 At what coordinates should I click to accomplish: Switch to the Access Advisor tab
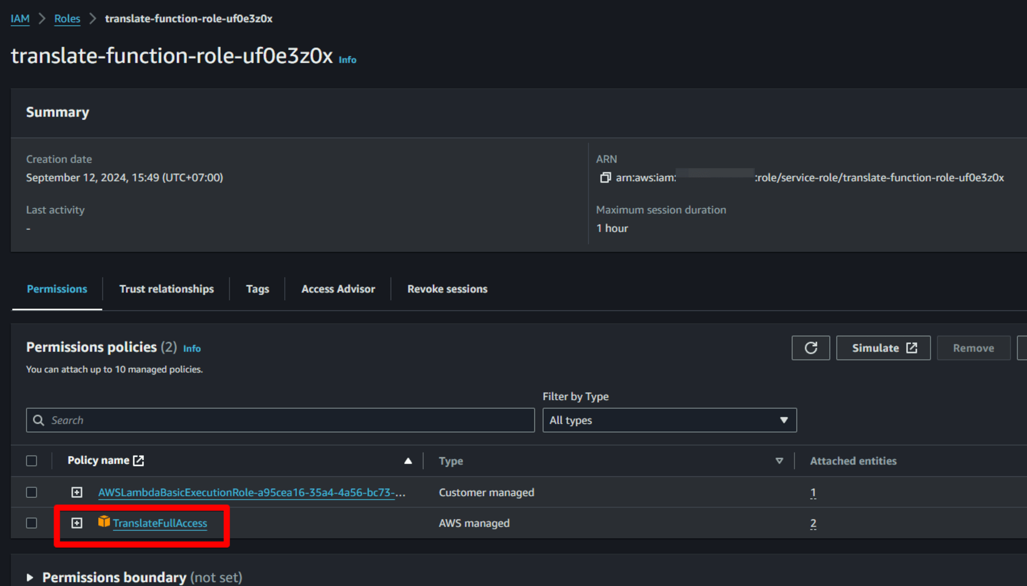click(x=338, y=288)
